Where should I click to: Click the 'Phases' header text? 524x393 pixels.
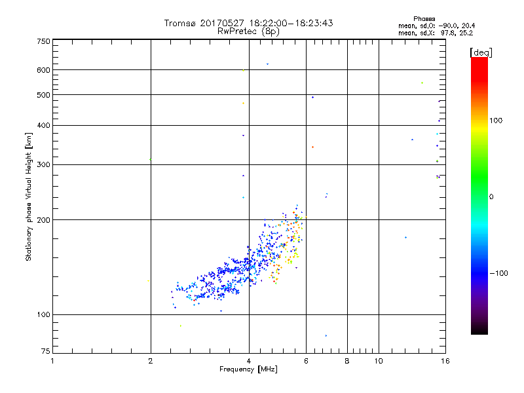point(424,19)
